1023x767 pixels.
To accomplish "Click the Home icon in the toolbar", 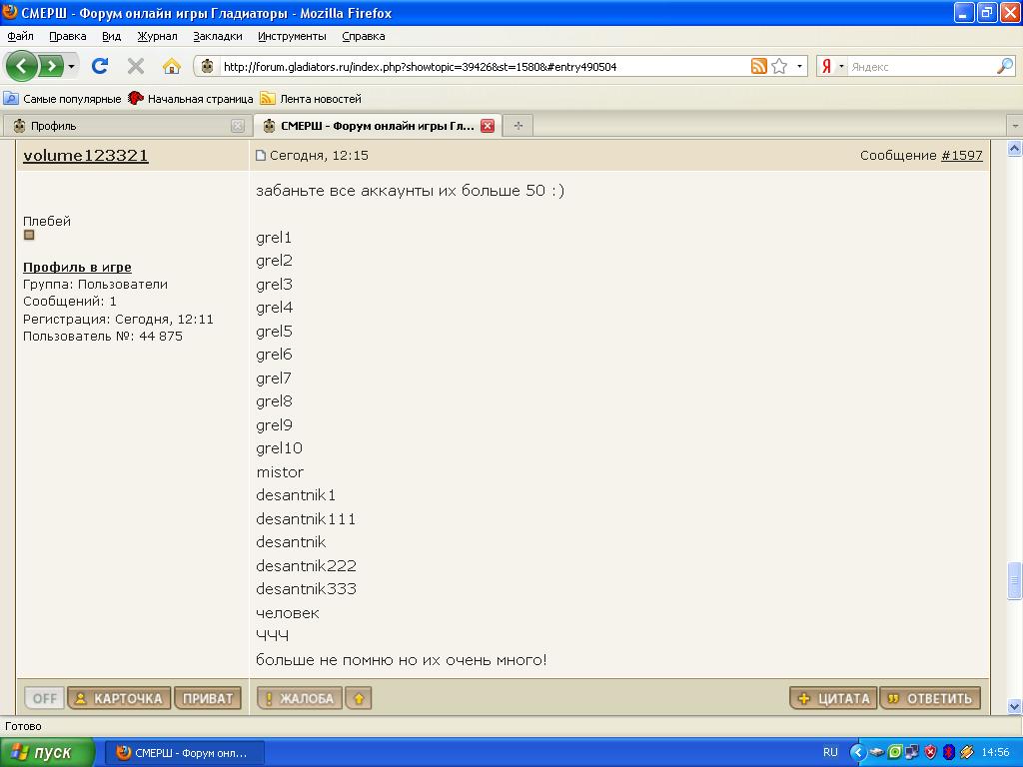I will [x=171, y=66].
